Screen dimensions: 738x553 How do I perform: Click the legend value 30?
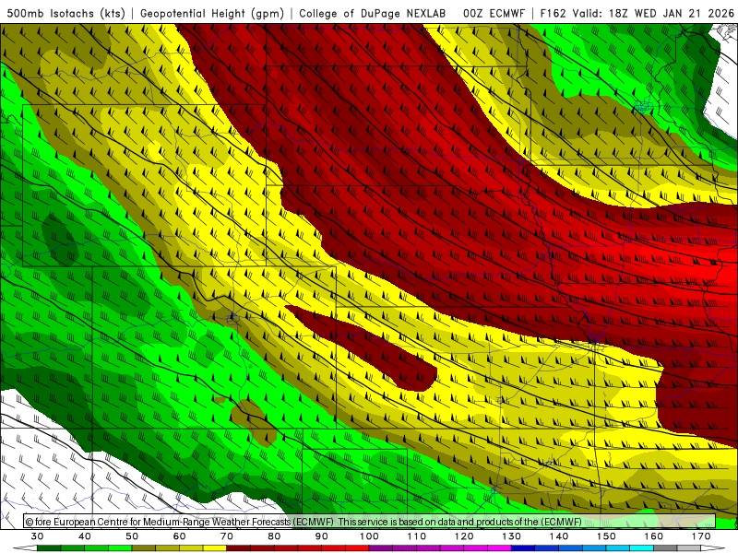coord(37,536)
